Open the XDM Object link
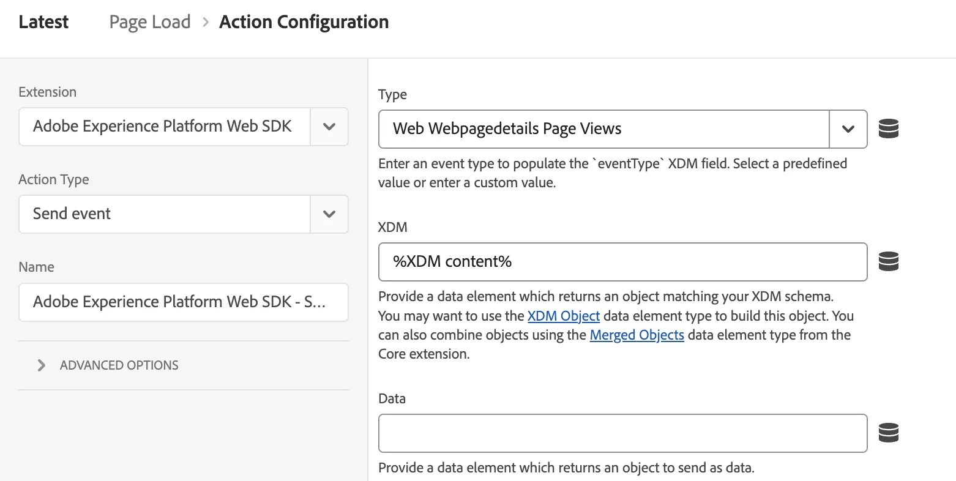The width and height of the screenshot is (956, 481). pyautogui.click(x=564, y=316)
